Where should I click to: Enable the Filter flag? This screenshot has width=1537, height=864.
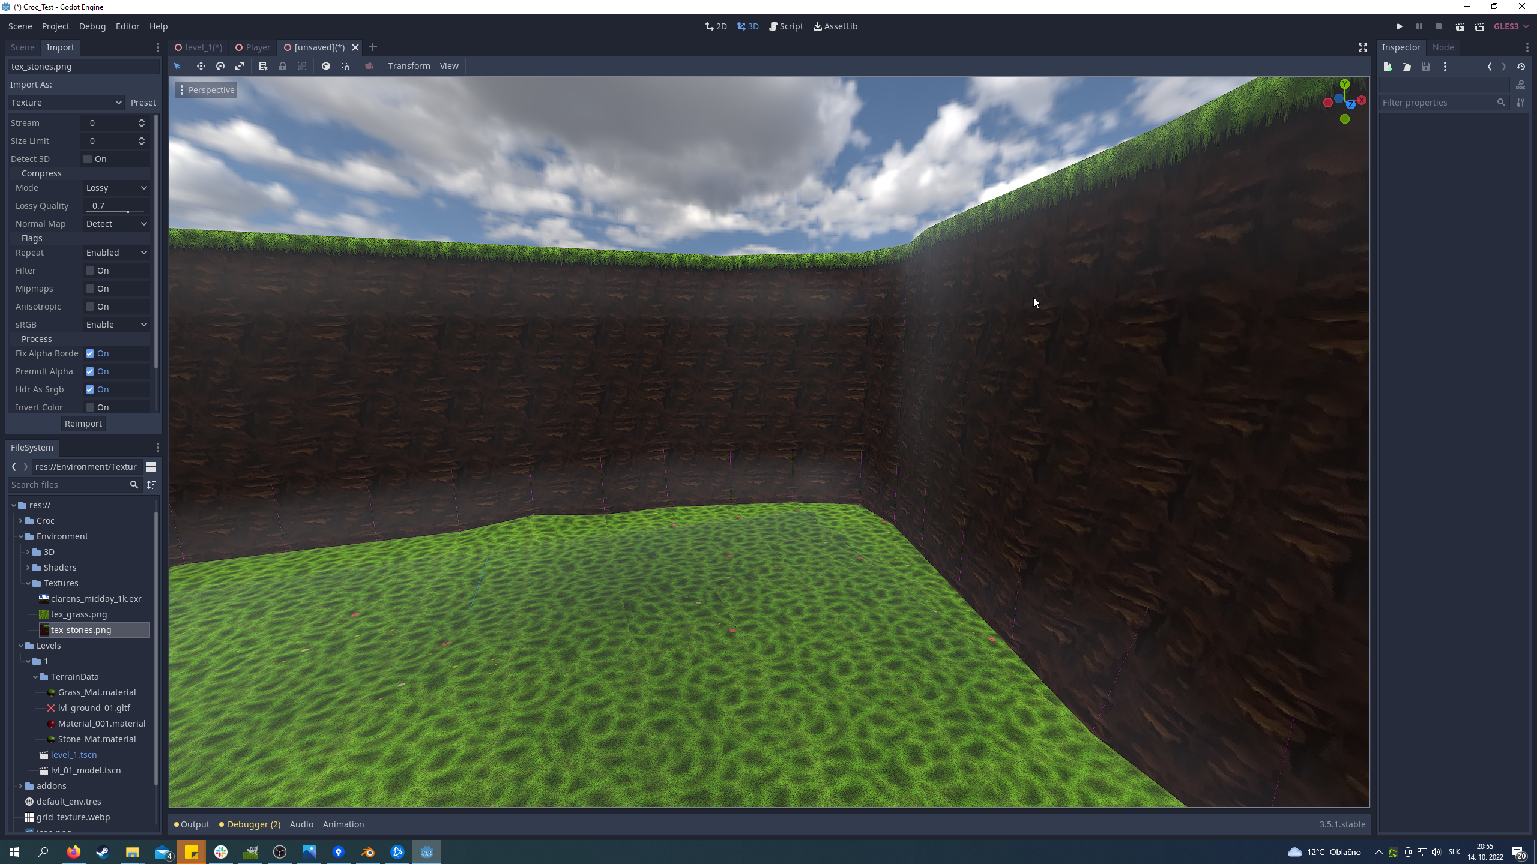point(90,271)
